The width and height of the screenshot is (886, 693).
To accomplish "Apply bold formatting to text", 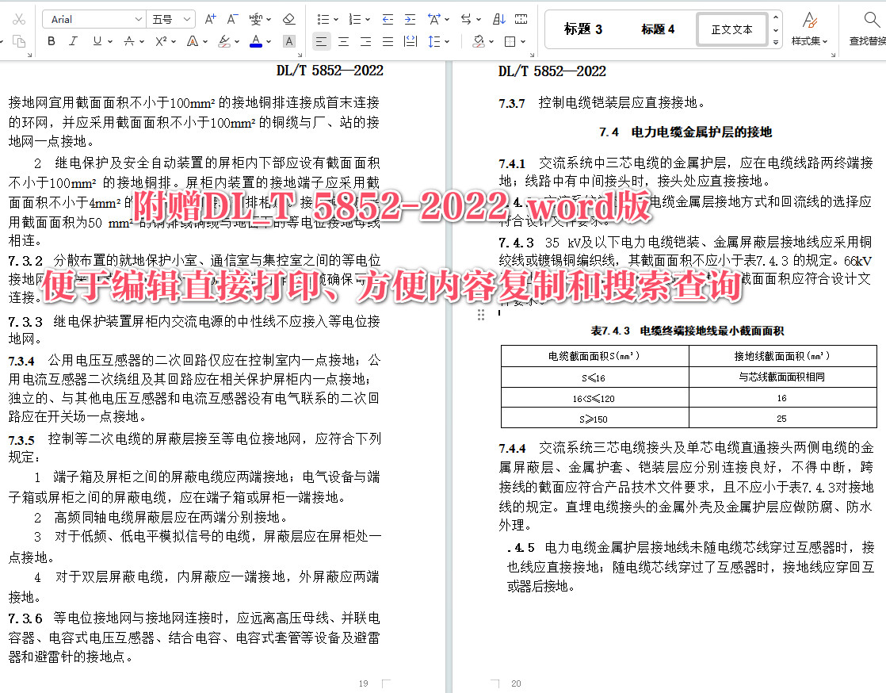I will tap(50, 41).
